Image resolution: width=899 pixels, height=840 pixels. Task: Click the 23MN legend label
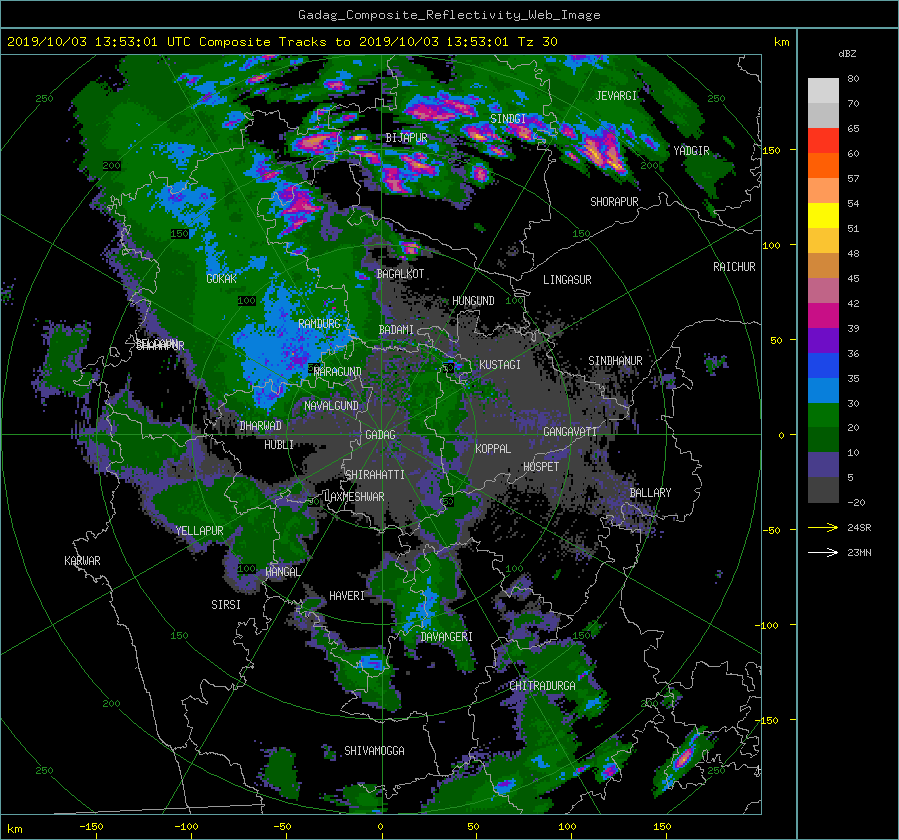(x=859, y=553)
